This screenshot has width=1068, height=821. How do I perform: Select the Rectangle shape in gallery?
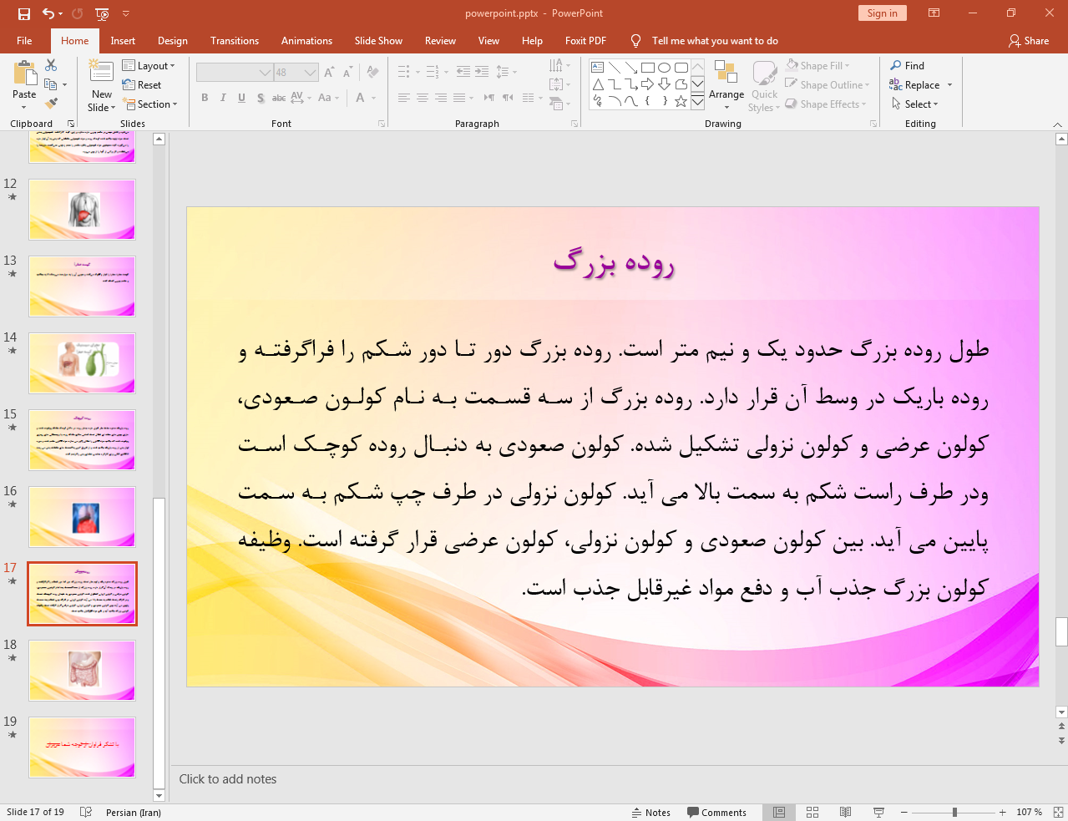[648, 68]
